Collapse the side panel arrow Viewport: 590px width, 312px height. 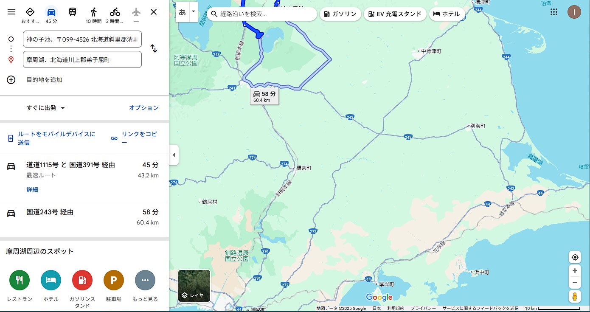pyautogui.click(x=174, y=155)
